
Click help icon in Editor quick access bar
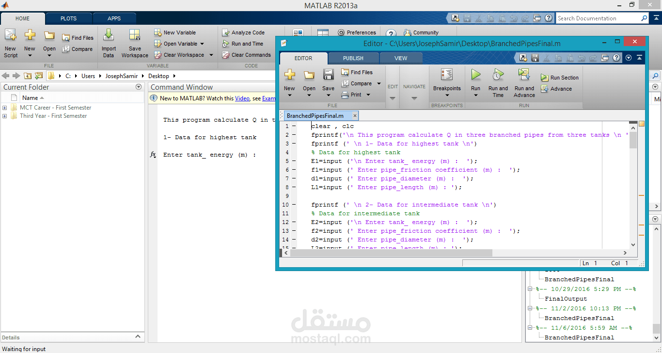[x=616, y=58]
